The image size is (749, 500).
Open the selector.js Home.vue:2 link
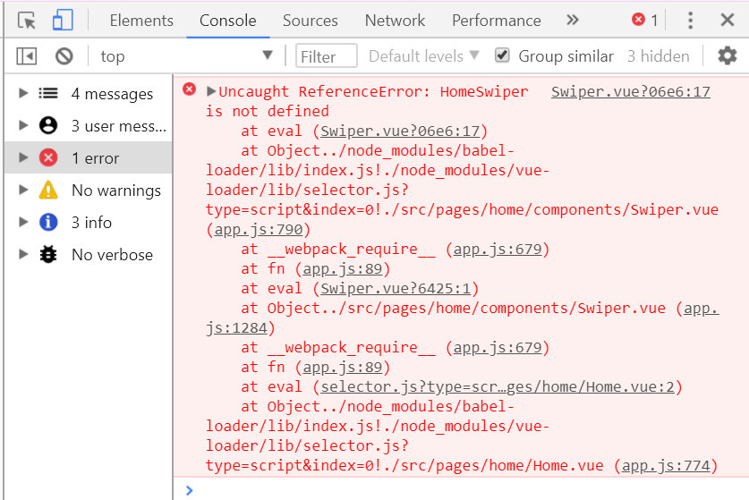coord(498,386)
